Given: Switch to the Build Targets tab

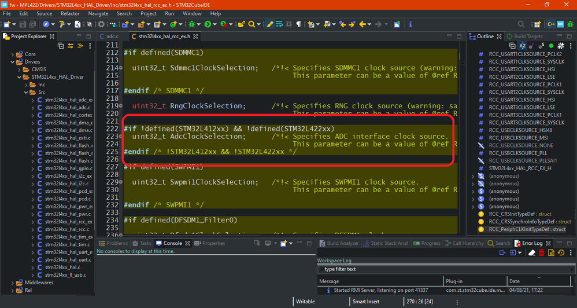Looking at the screenshot, I should tap(524, 36).
